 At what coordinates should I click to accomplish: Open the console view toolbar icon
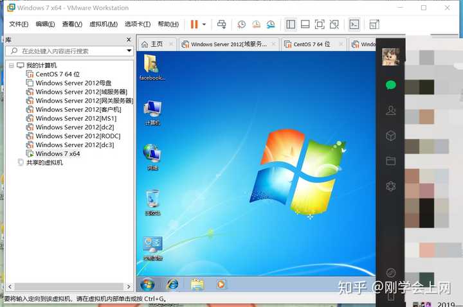click(354, 24)
